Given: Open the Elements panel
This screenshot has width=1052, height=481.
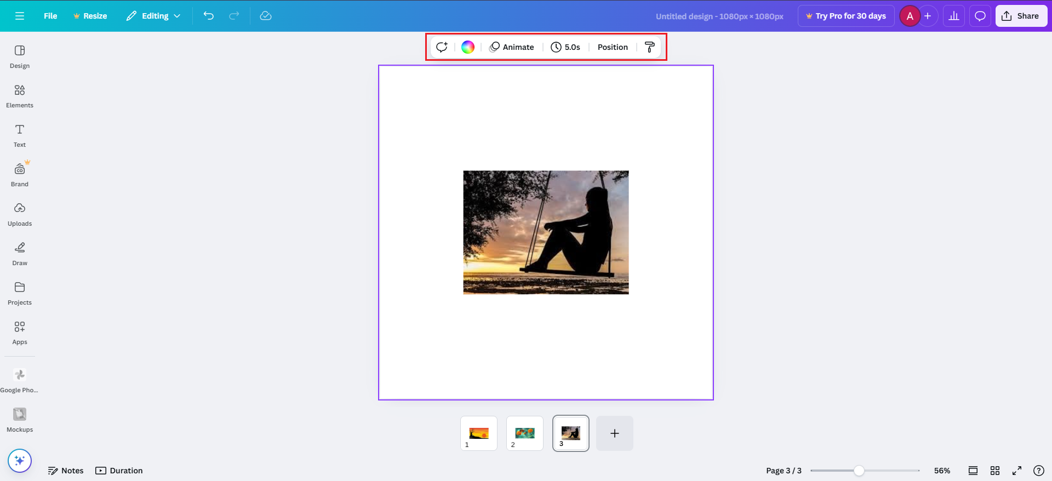Looking at the screenshot, I should (20, 96).
